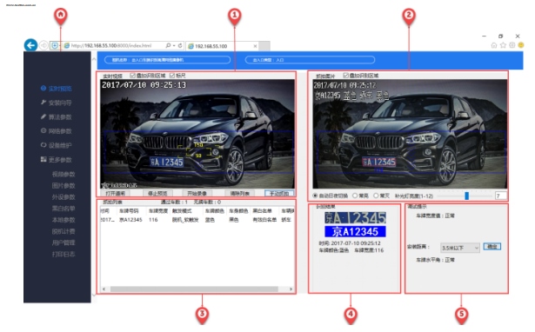Image resolution: width=535 pixels, height=332 pixels.
Task: Toggle 叠加识别区域 checkbox above the snapshot image
Action: pyautogui.click(x=345, y=76)
